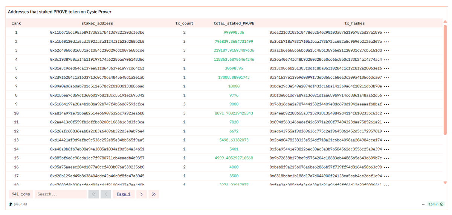Screen dimensions: 452x215
Task: Select address 0x11b6715dc95a589f7d52a7b4f3d922f20dcfe3b6
Action: click(97, 32)
